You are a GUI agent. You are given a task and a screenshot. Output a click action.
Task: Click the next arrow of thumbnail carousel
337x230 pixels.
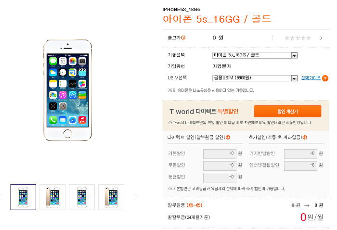click(x=135, y=197)
